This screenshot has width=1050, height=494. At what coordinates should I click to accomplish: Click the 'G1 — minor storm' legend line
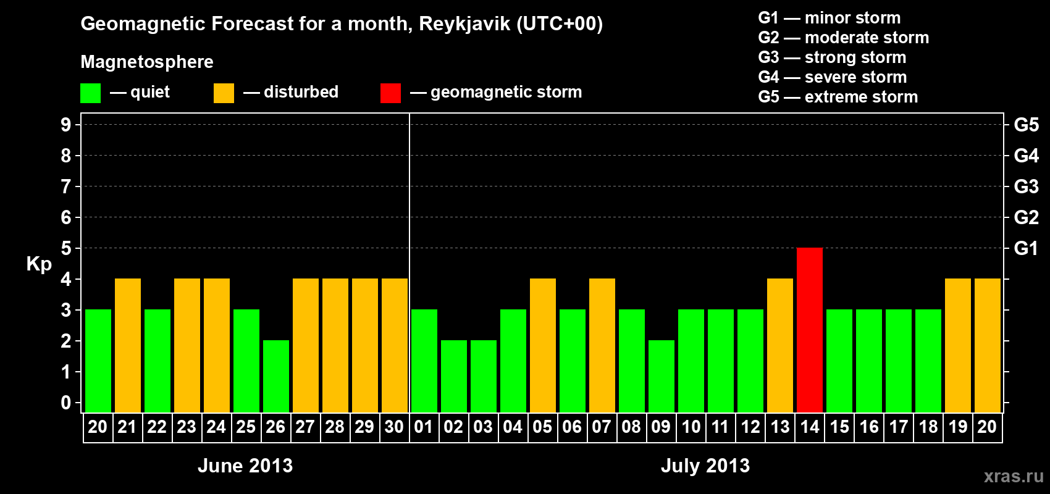point(829,18)
